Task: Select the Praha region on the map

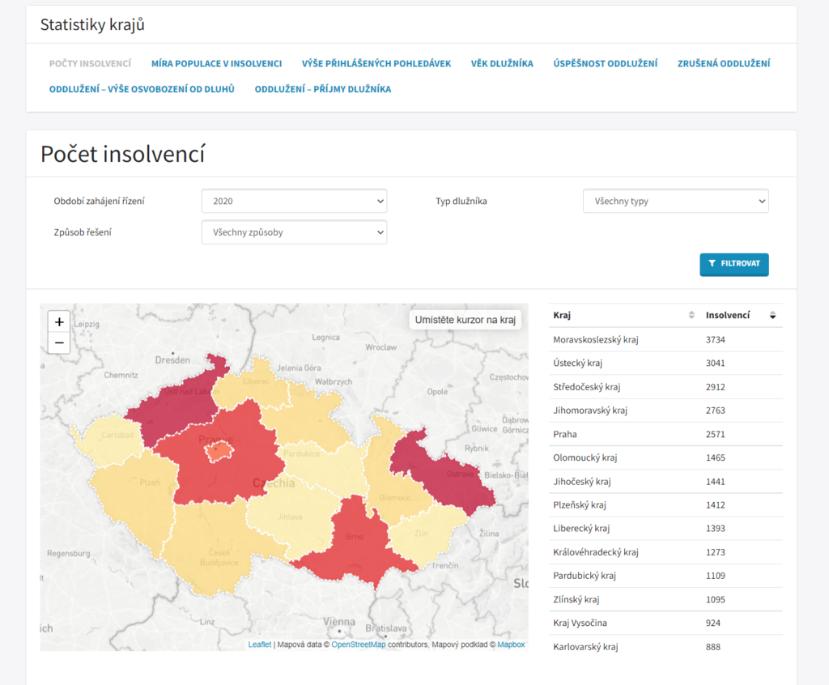Action: tap(219, 453)
